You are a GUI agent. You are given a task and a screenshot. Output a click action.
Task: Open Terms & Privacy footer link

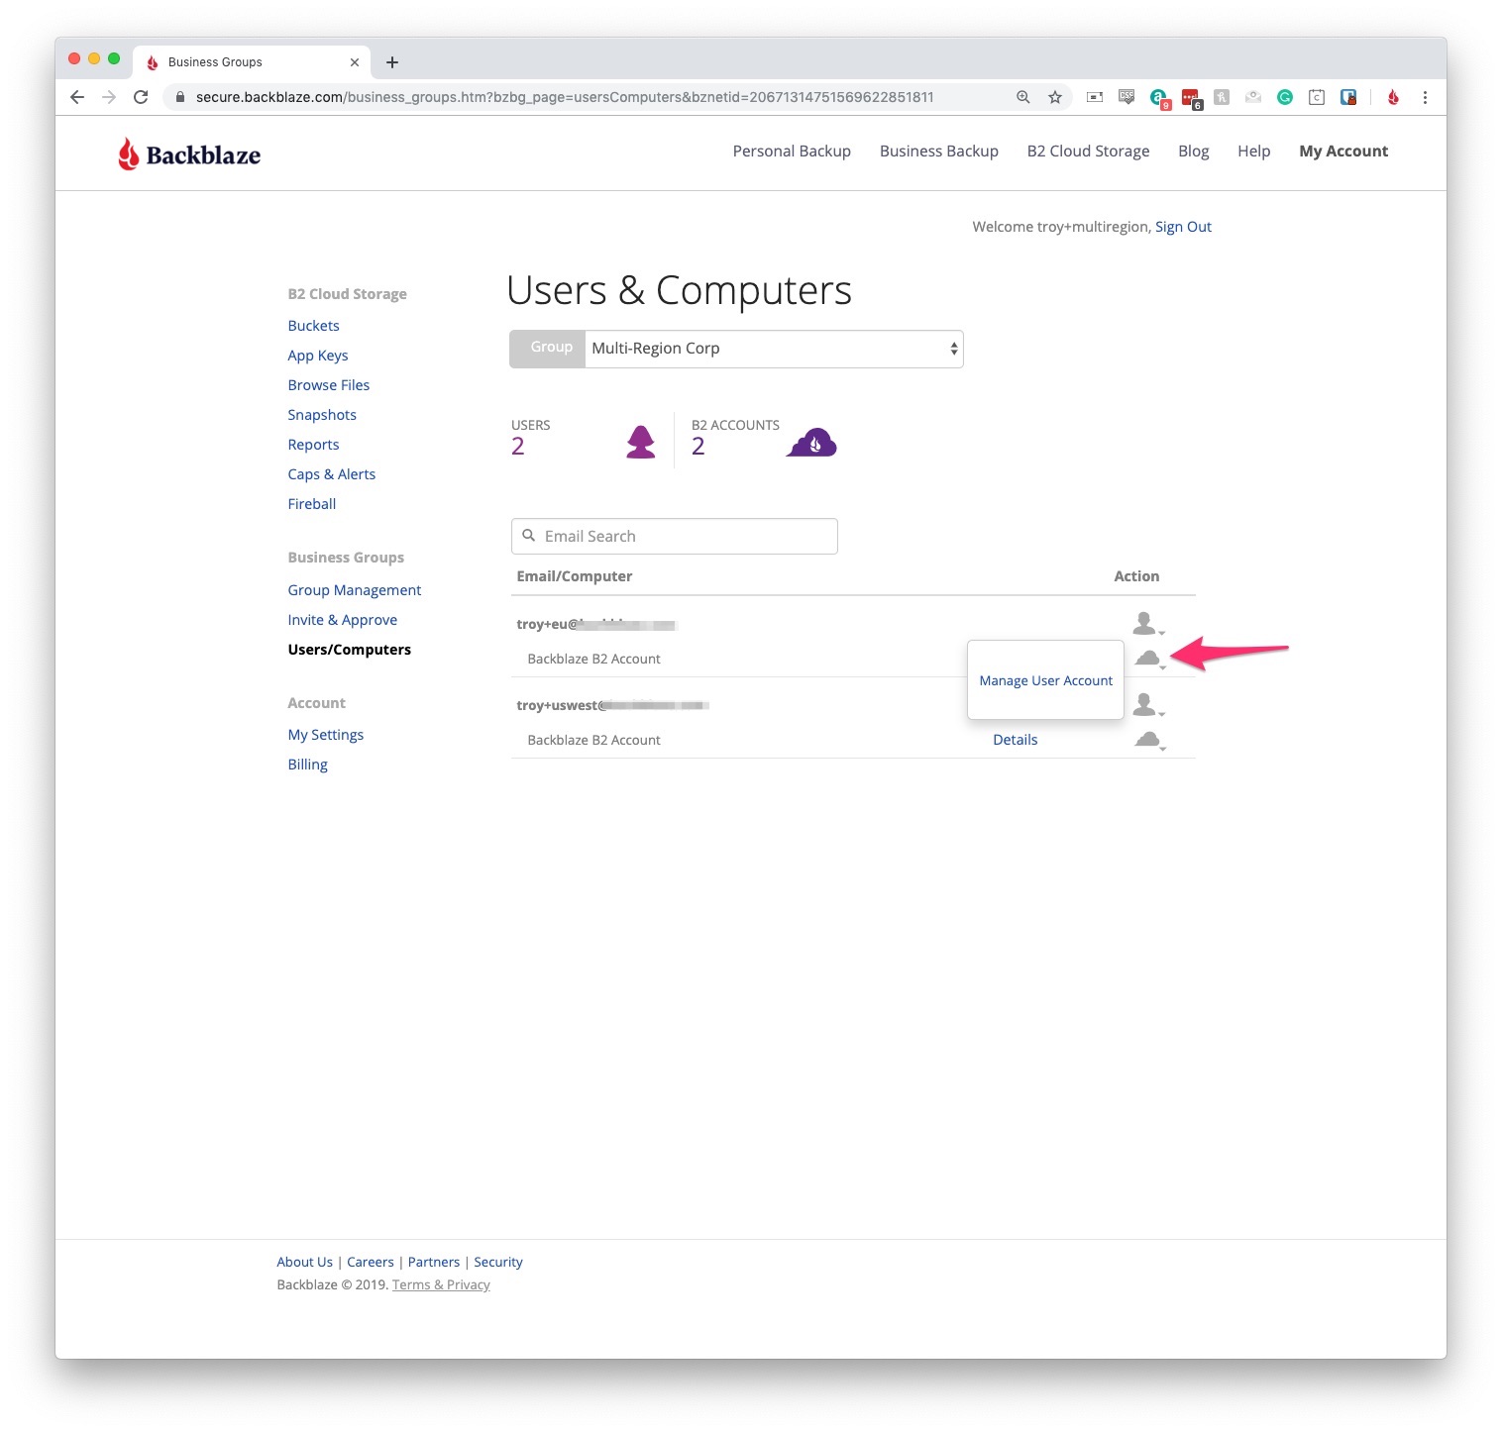point(441,1284)
